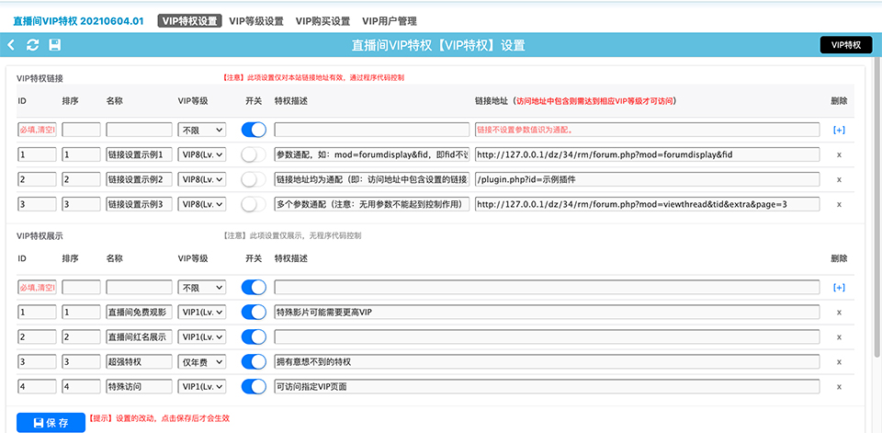This screenshot has height=433, width=882.
Task: Click [+] add row in VIP特权链接 section
Action: click(838, 131)
